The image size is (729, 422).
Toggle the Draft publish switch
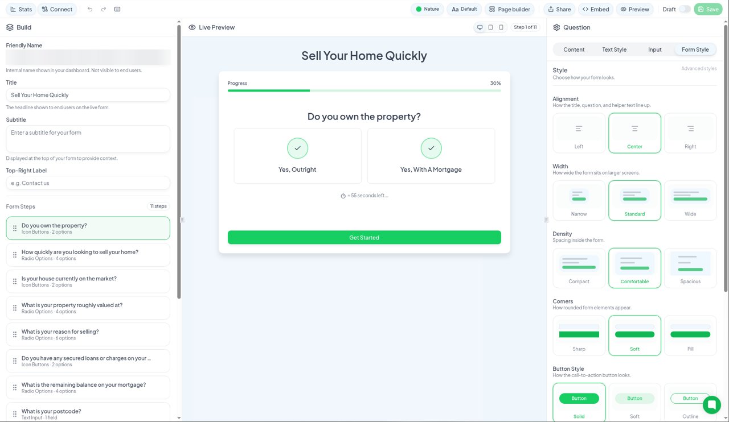pos(685,9)
